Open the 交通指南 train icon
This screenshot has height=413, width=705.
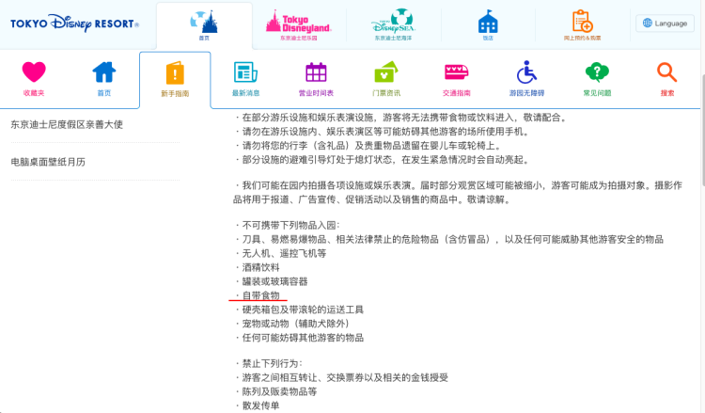tap(456, 78)
